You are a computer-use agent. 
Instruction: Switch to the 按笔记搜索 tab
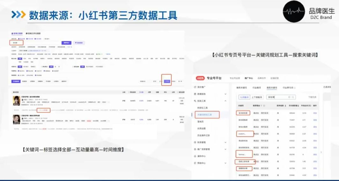coord(17,33)
